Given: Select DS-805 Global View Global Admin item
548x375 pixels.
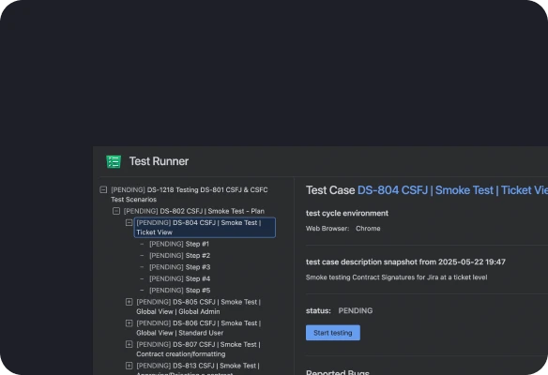Looking at the screenshot, I should [199, 307].
